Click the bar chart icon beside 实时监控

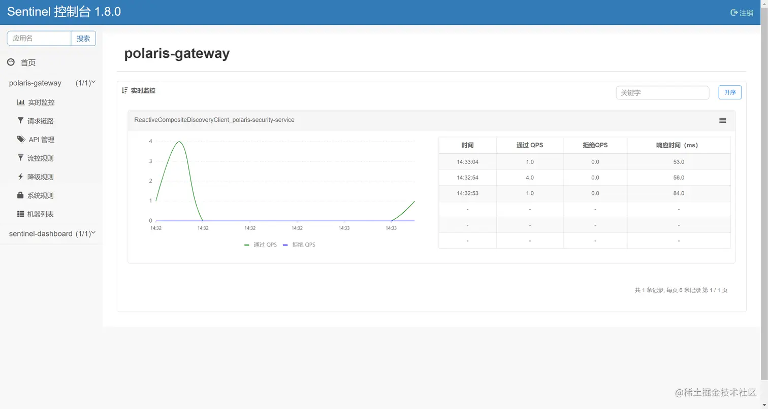click(21, 102)
